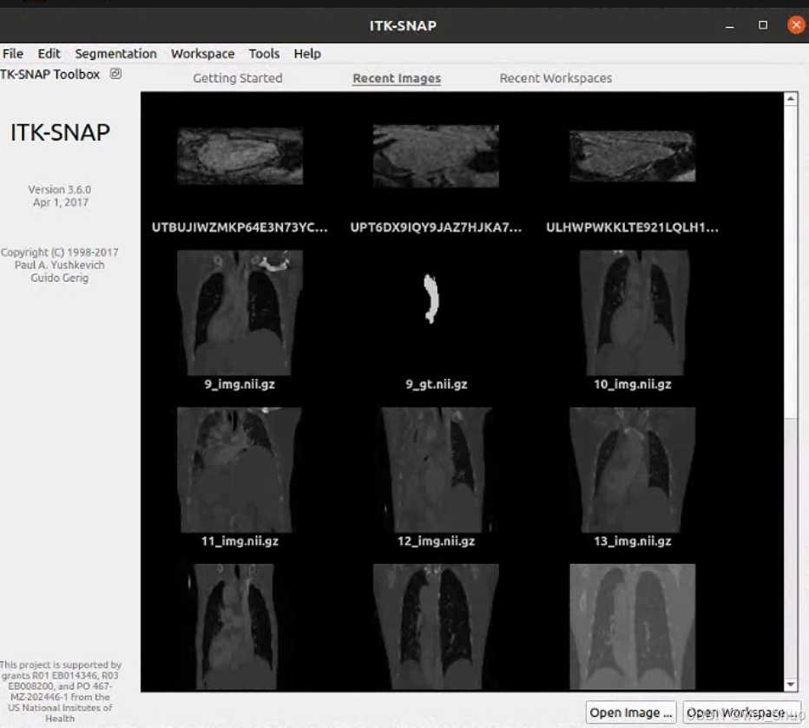The height and width of the screenshot is (728, 809).
Task: Click the Open Image button
Action: [631, 712]
